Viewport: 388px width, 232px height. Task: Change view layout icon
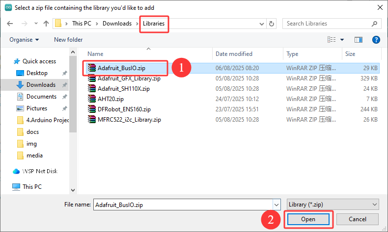[x=332, y=40]
